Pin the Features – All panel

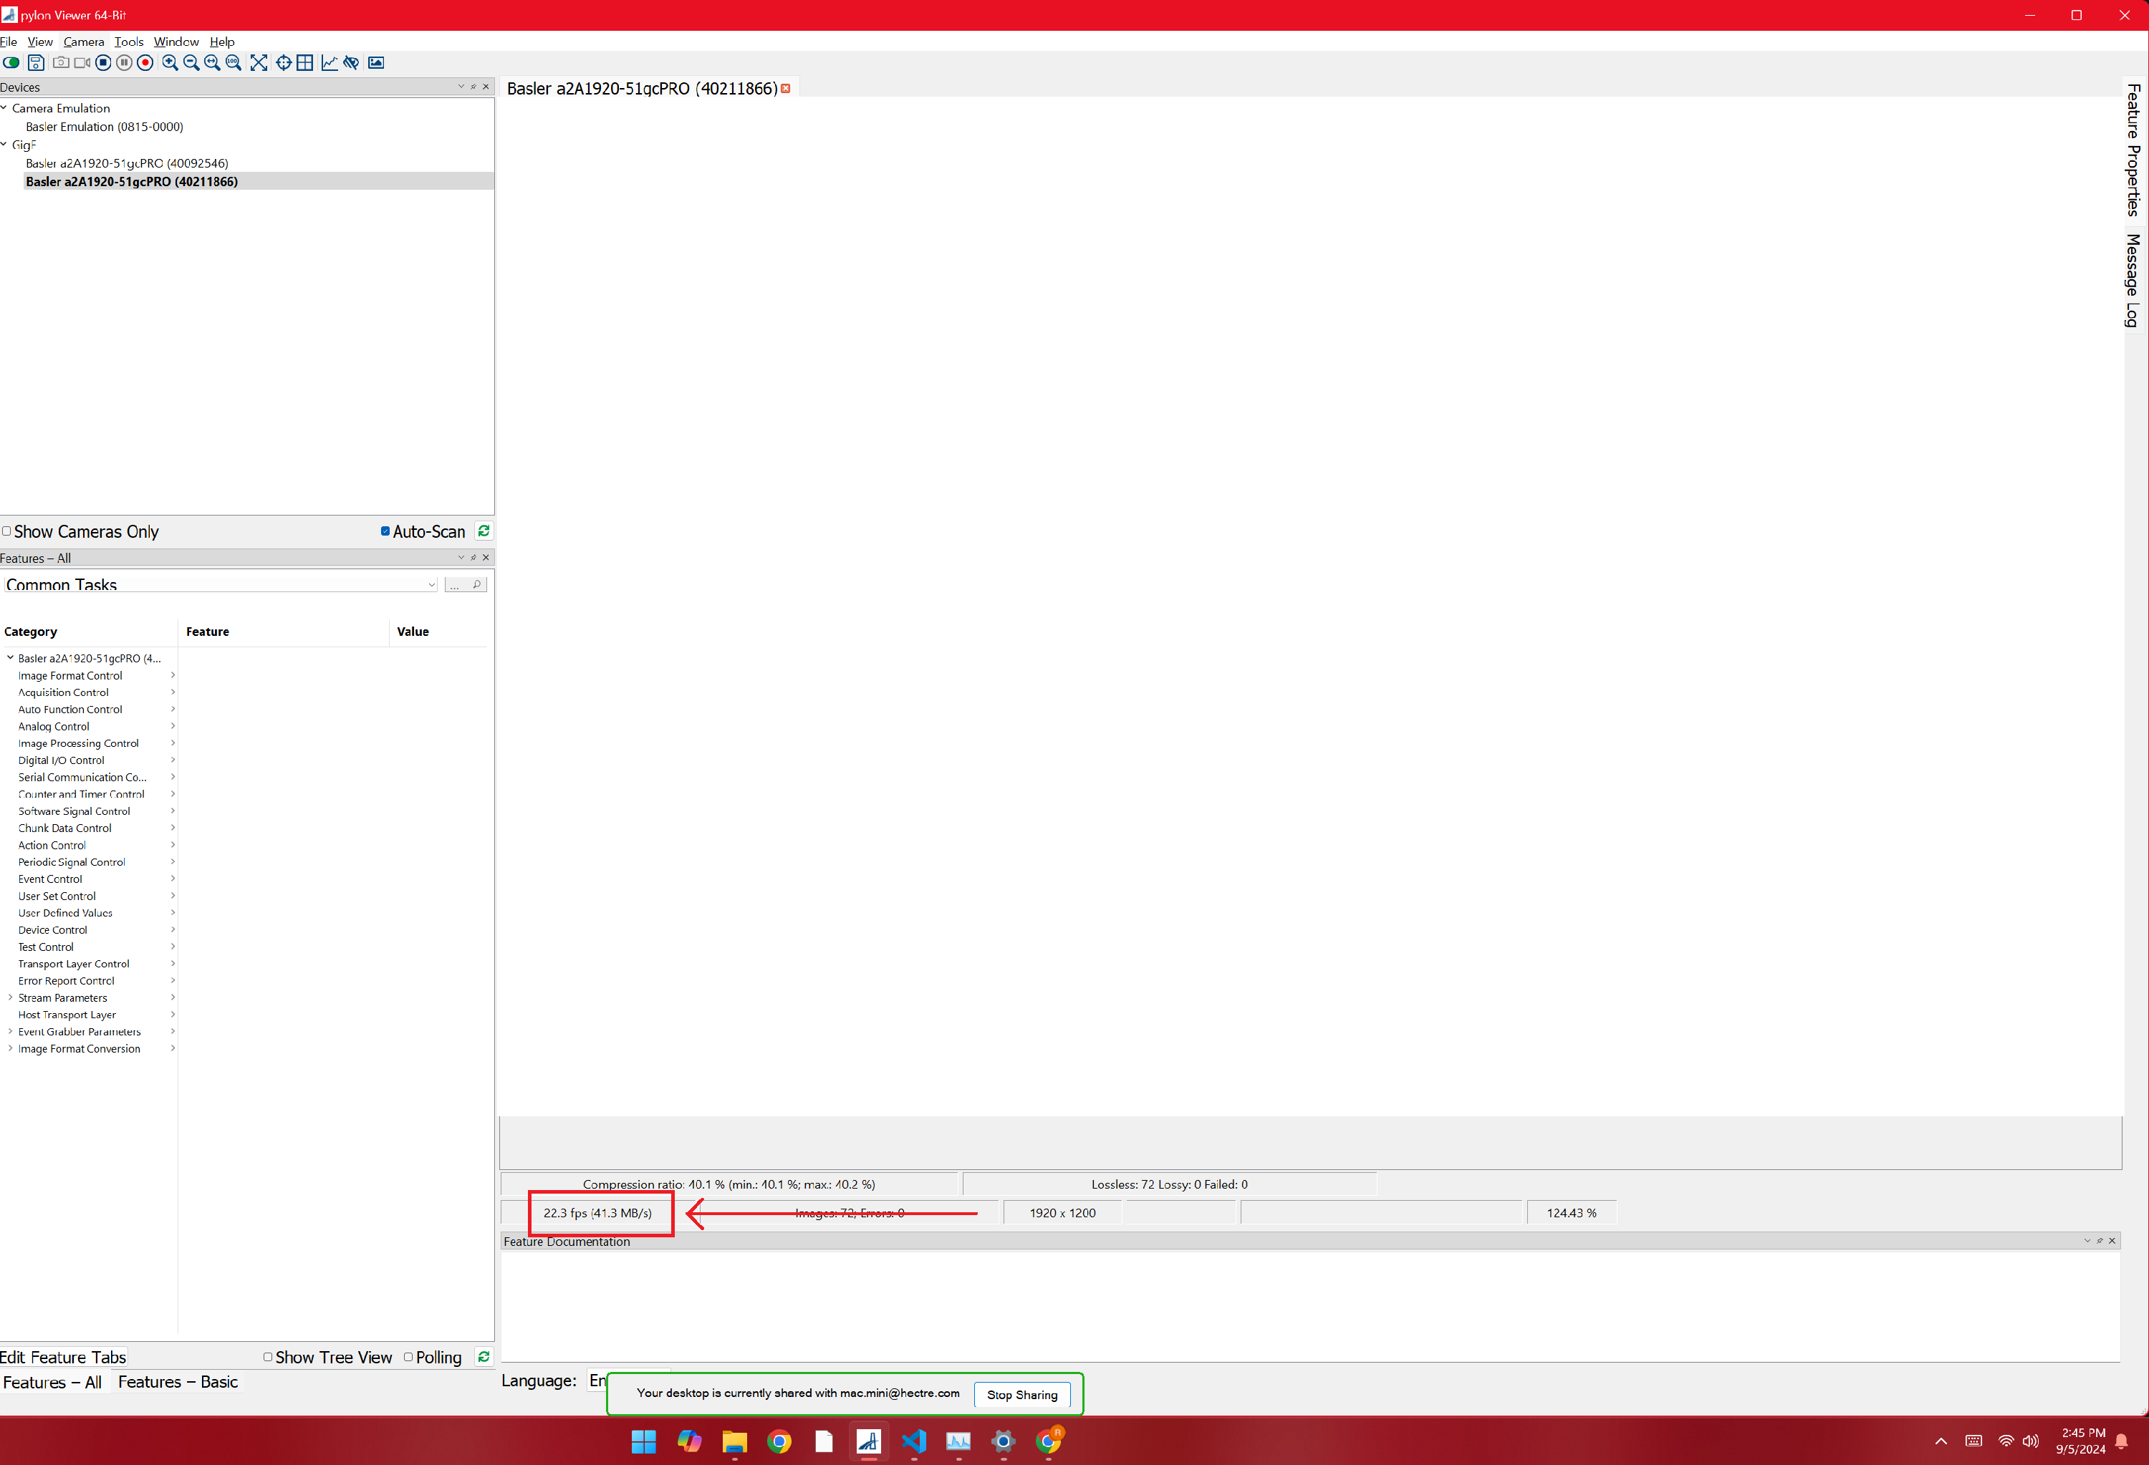[473, 557]
